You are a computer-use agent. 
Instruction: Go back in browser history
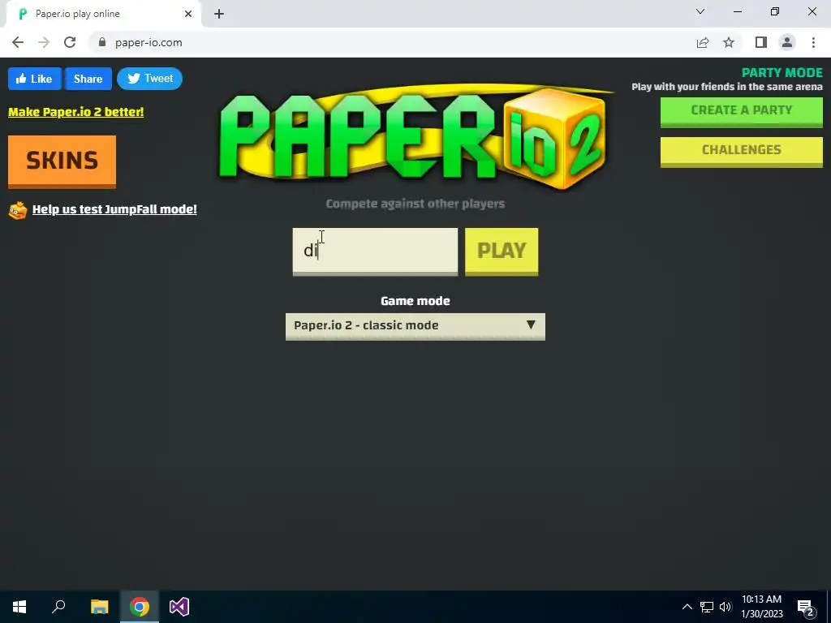point(18,42)
